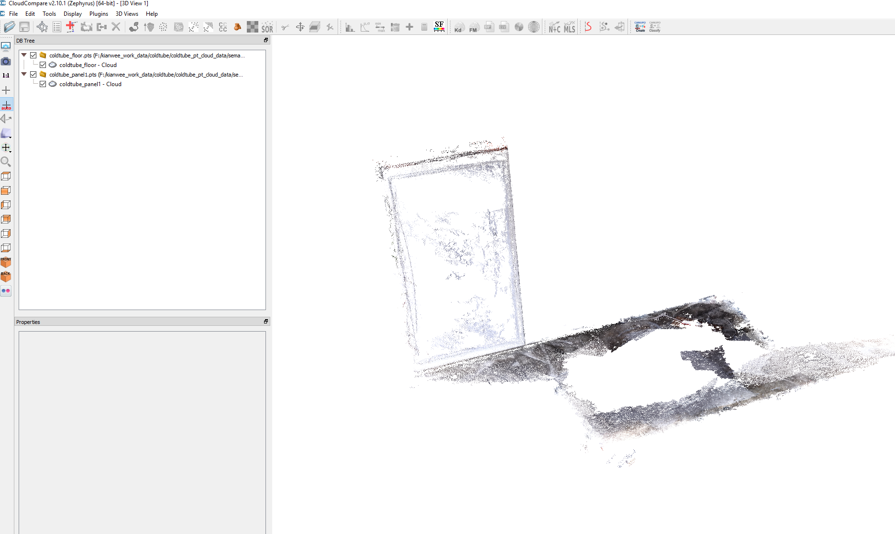895x534 pixels.
Task: Launch the MLS smoothing plugin
Action: 569,27
